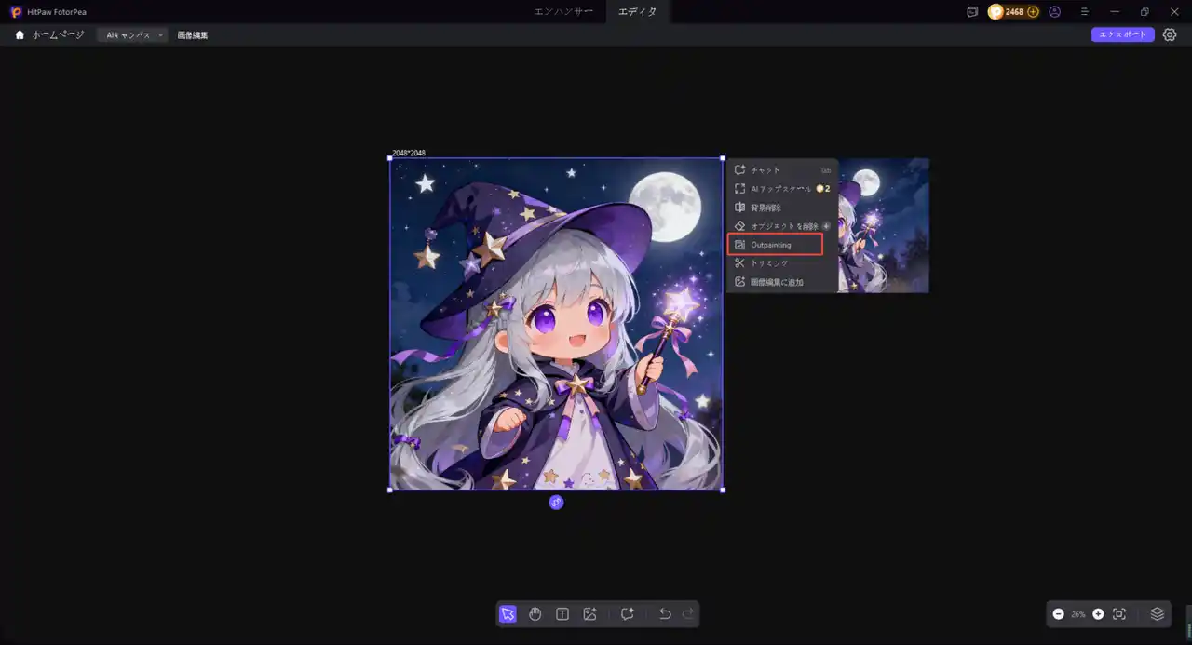Open the hamburger menu in title bar
The image size is (1192, 645).
point(1085,12)
